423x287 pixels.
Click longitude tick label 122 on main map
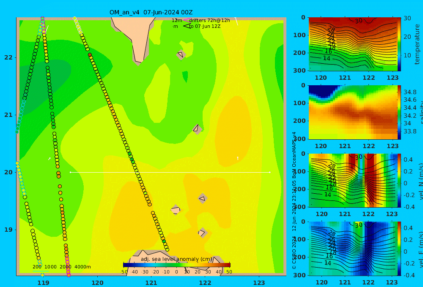[205, 283]
